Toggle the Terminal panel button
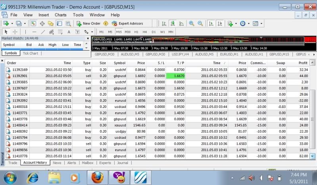 (59, 24)
